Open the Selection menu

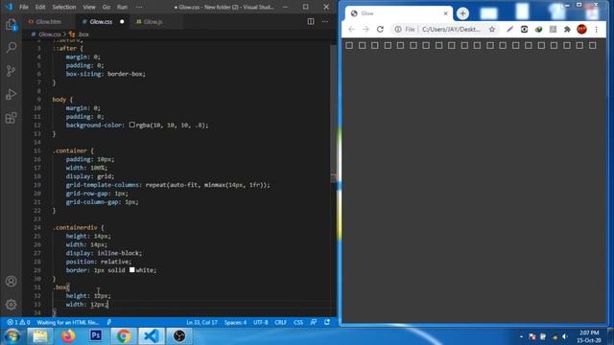64,7
